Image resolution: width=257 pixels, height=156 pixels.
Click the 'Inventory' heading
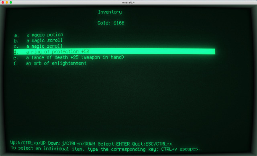[x=110, y=12]
